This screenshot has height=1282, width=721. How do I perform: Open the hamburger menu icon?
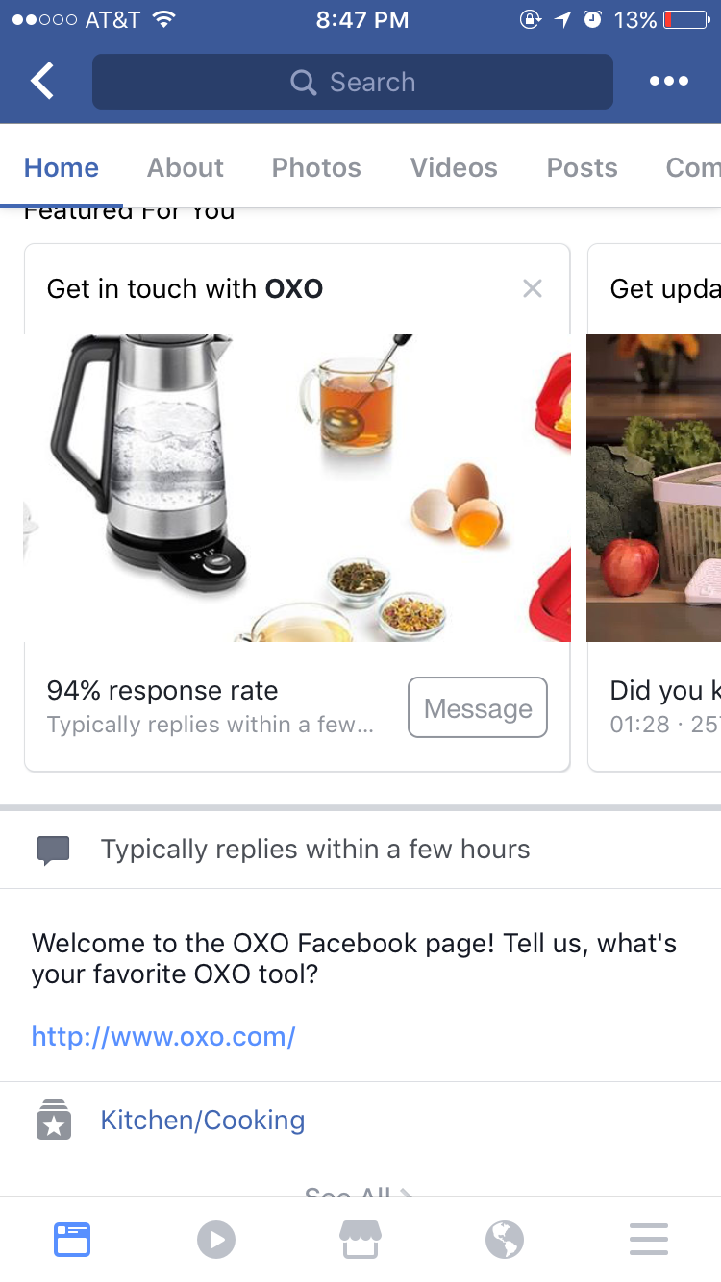coord(649,1240)
